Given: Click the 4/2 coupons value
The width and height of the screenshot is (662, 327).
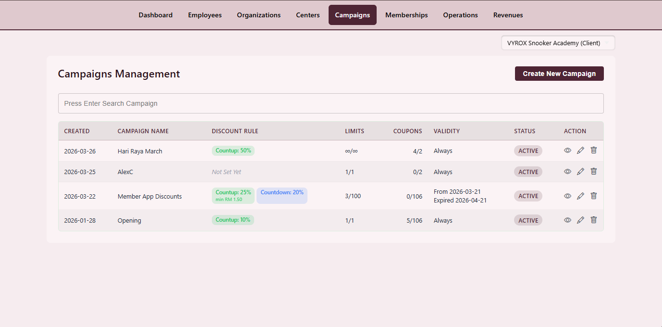Looking at the screenshot, I should coord(417,151).
